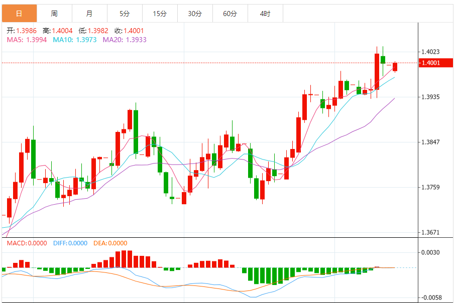
Task: Click the 收 closing price readout
Action: (129, 31)
